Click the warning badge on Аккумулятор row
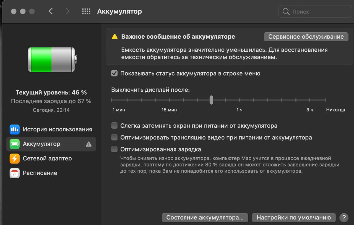 coord(88,144)
